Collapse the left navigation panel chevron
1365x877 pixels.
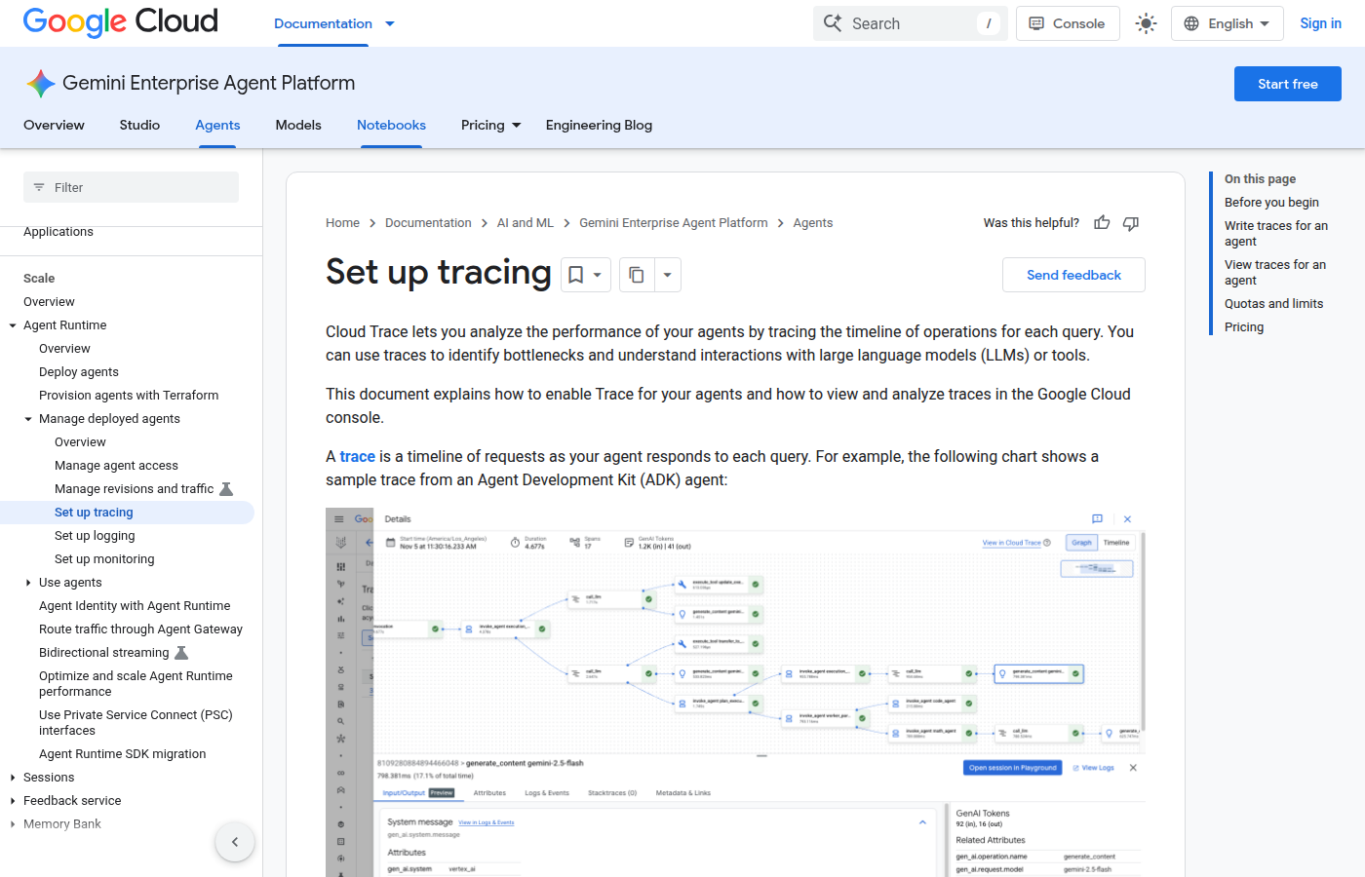(235, 842)
